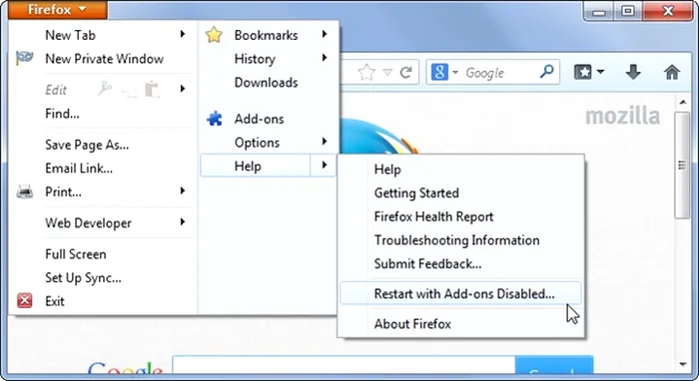
Task: Expand the Web Developer submenu arrow
Action: point(183,221)
